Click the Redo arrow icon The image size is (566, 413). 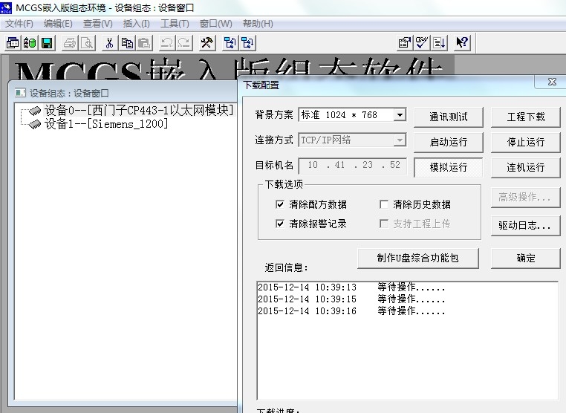(x=184, y=43)
